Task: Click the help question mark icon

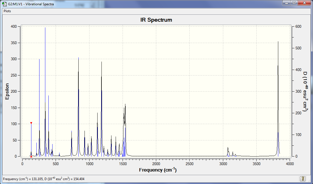Action: [x=303, y=179]
